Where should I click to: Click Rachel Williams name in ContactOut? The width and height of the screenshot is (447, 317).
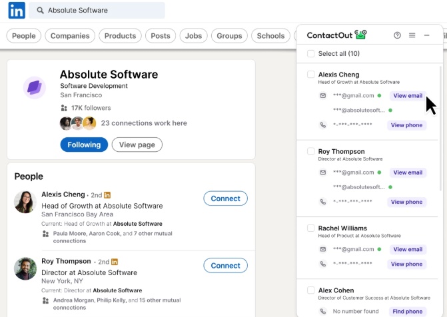pyautogui.click(x=342, y=228)
